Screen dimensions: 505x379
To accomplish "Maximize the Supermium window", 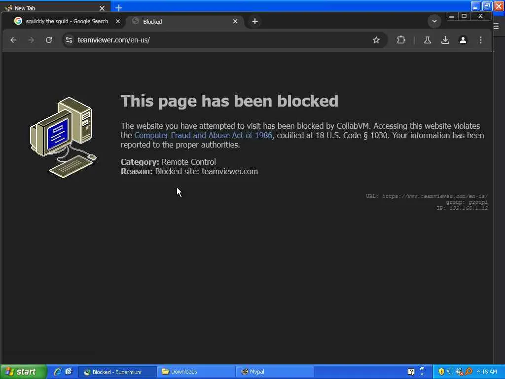I will coord(464,16).
